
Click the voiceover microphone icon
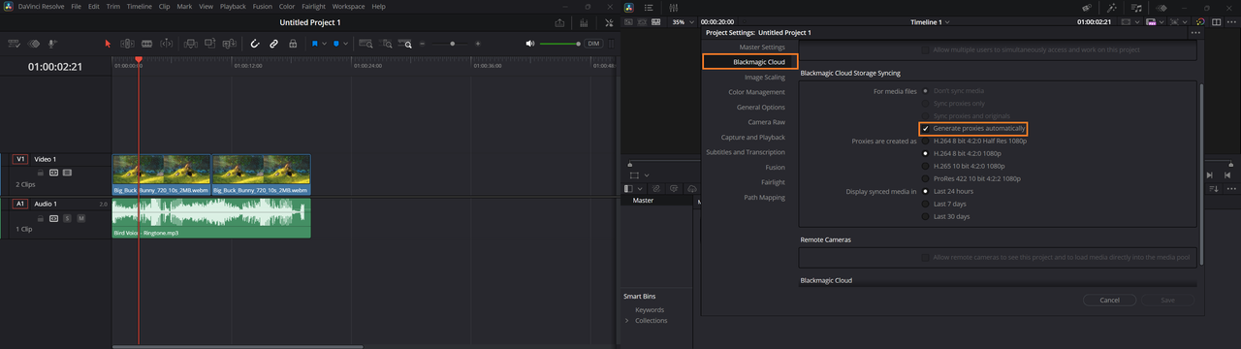(52, 44)
